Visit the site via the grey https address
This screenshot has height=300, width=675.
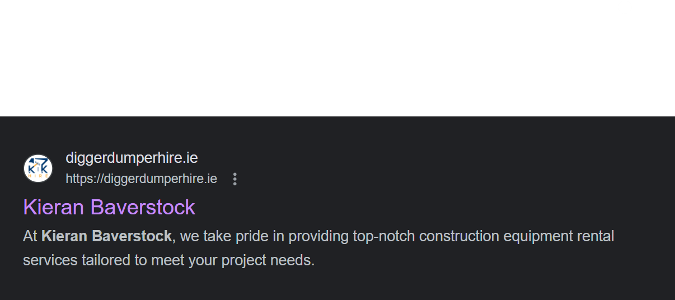[x=141, y=179]
